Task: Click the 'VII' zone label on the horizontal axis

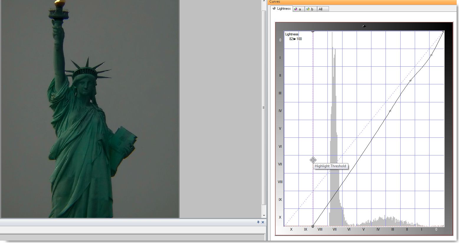Action: pyautogui.click(x=335, y=229)
